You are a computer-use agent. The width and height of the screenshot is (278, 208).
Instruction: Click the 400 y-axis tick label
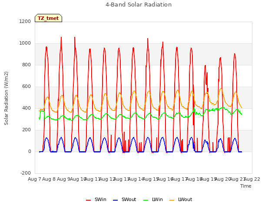[x=26, y=108]
